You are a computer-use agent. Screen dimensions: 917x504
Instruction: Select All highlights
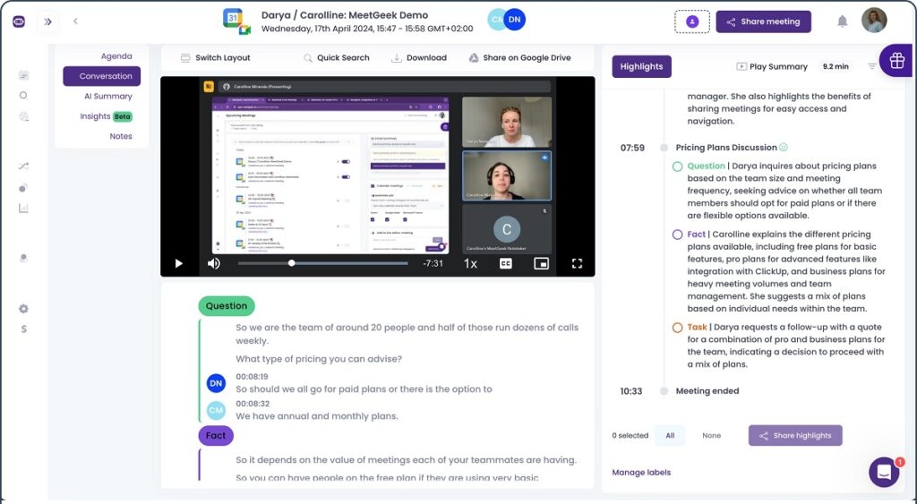670,436
